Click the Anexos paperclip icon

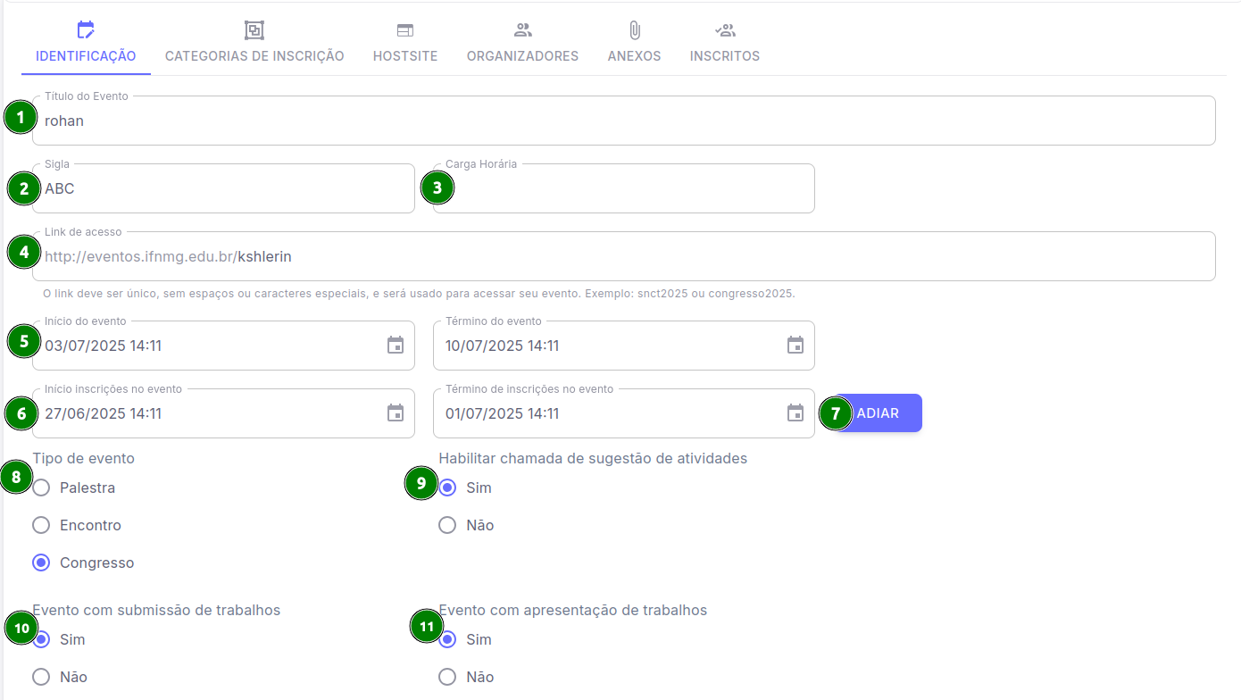635,30
